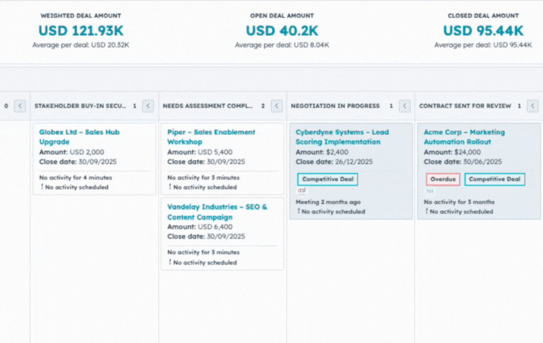Viewport: 543px width, 343px height.
Task: Click the Contract Sent For Review header
Action: click(465, 106)
